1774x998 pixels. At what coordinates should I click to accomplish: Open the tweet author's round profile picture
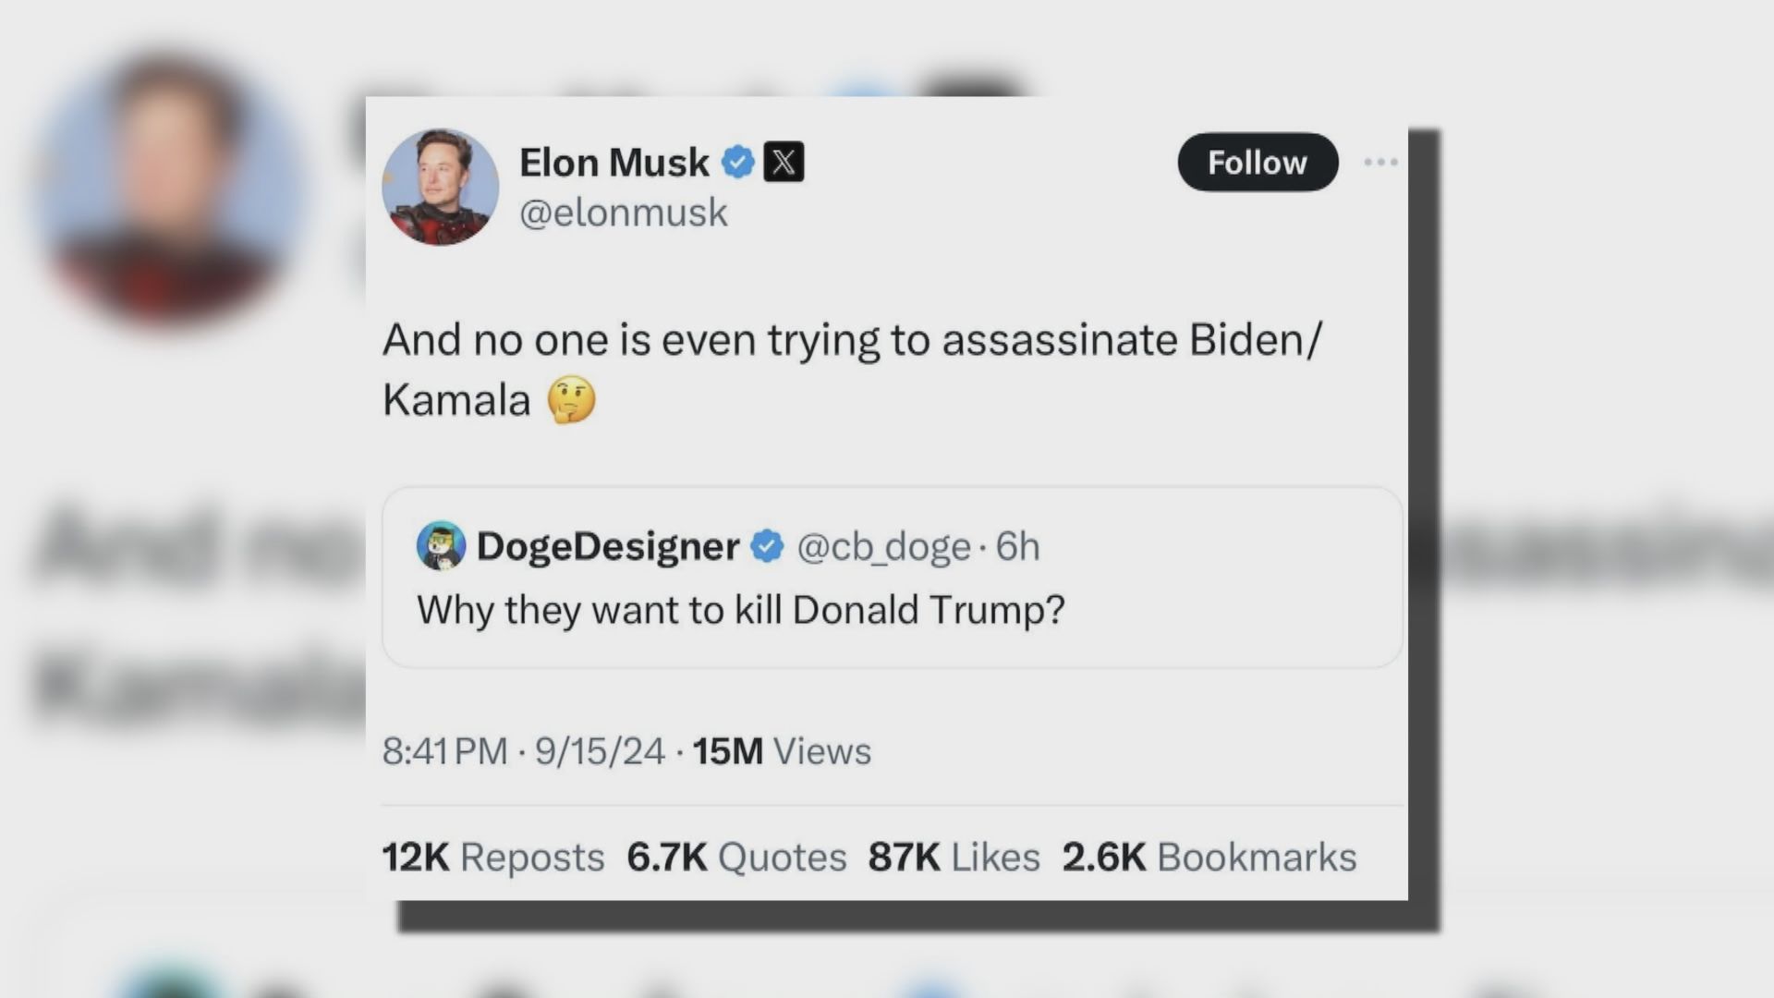click(x=441, y=187)
